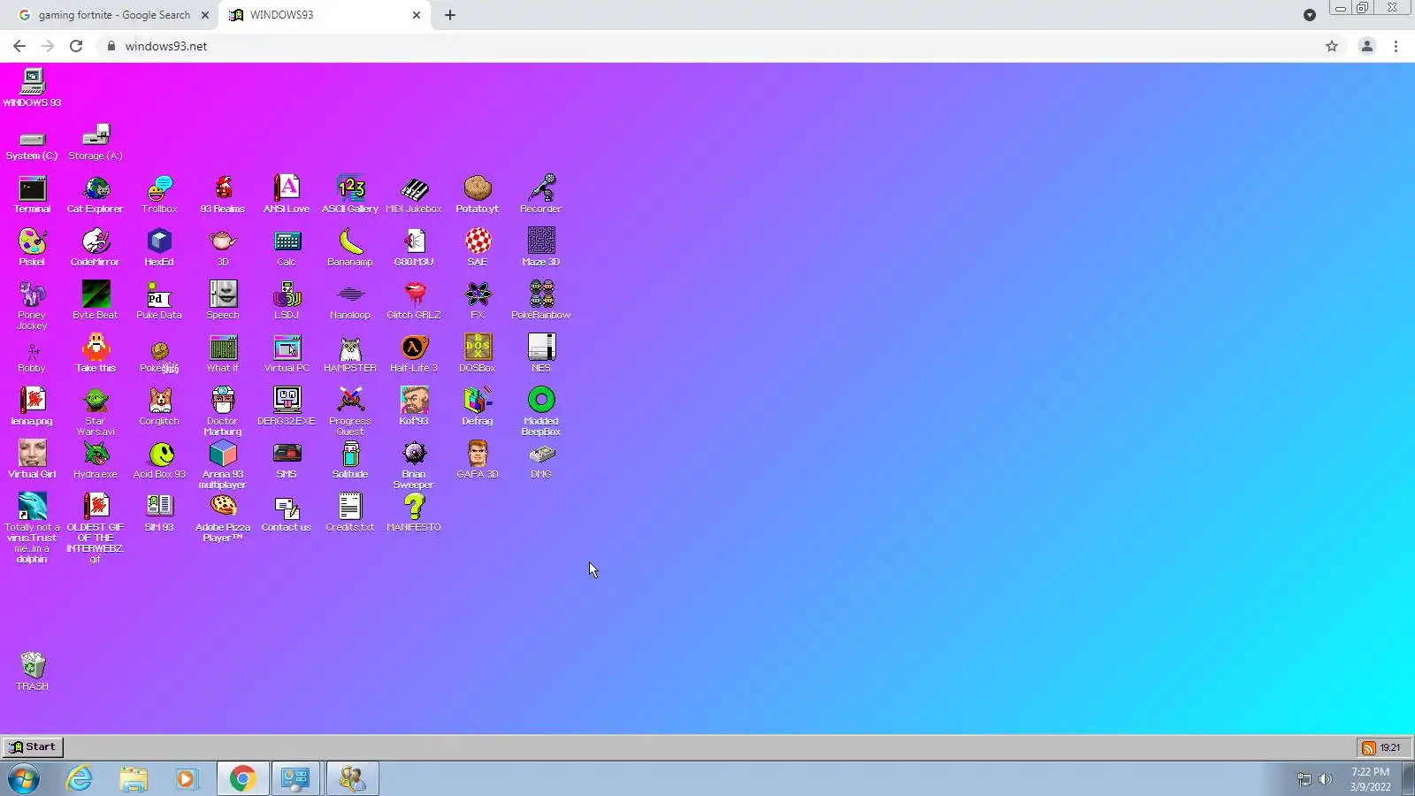Open File Explorer from the taskbar
This screenshot has width=1415, height=796.
[x=134, y=778]
